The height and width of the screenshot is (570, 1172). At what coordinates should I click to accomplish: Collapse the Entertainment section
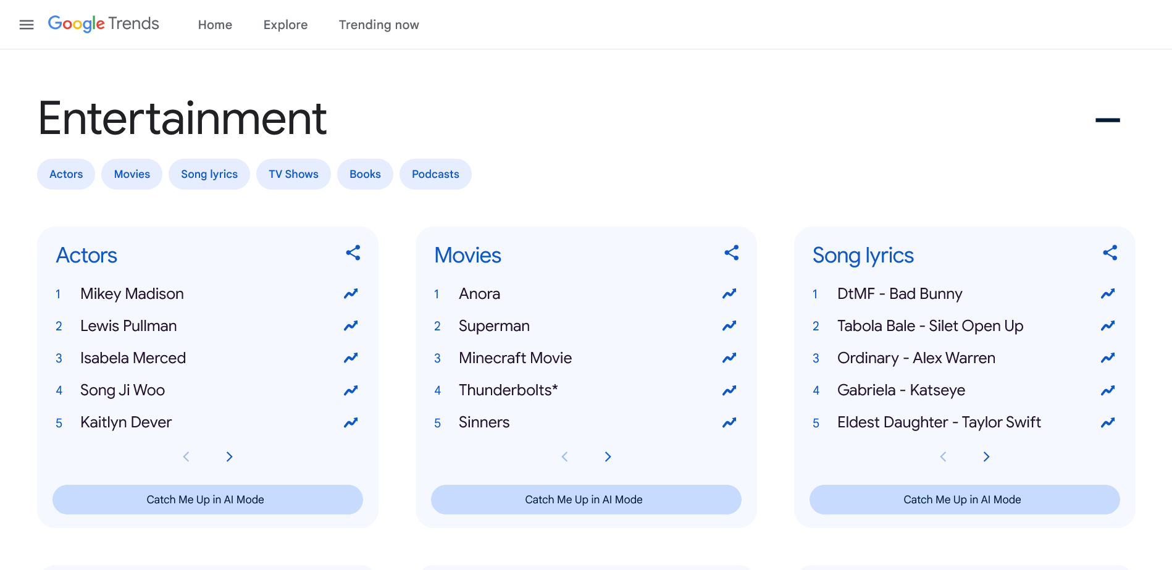pyautogui.click(x=1107, y=120)
